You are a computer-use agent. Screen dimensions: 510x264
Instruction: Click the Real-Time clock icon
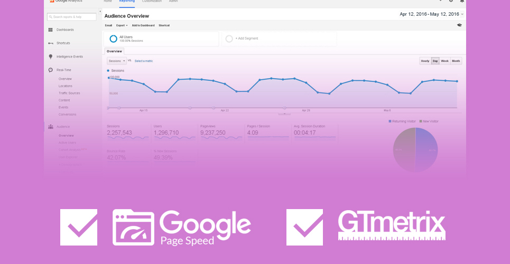(x=50, y=70)
